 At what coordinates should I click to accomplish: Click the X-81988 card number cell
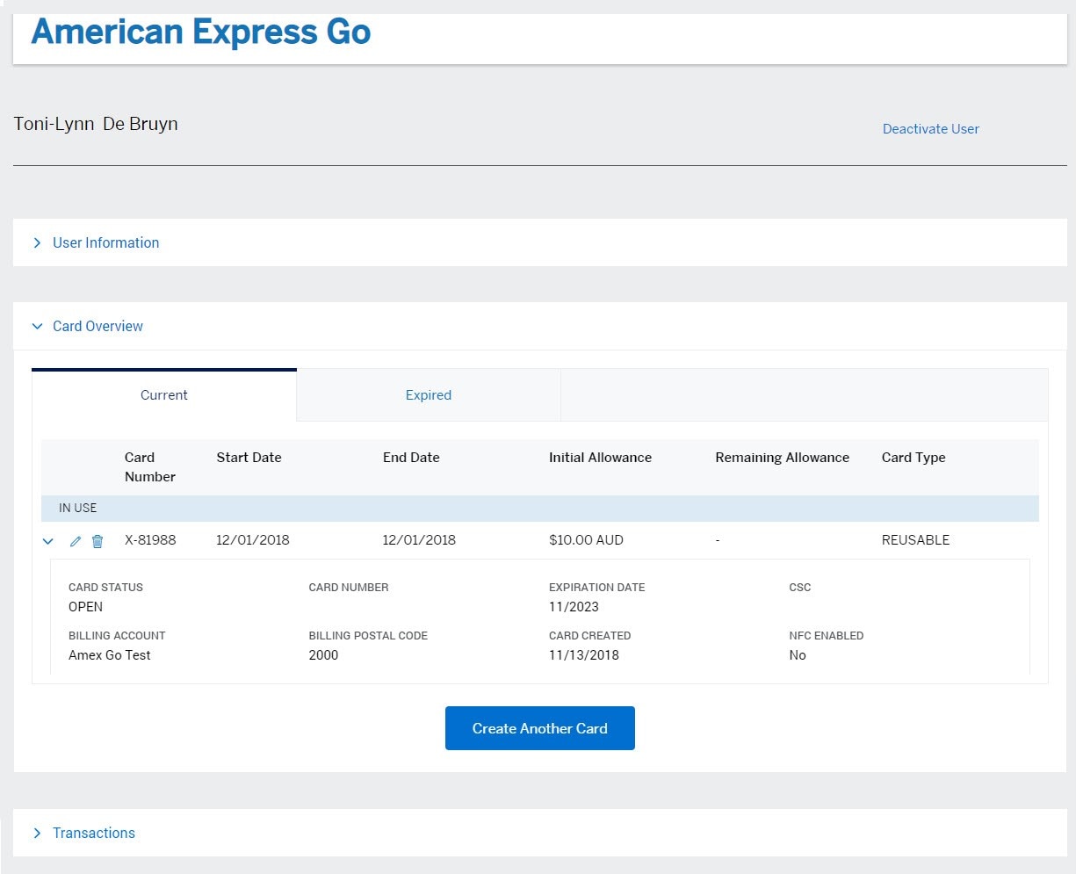150,540
